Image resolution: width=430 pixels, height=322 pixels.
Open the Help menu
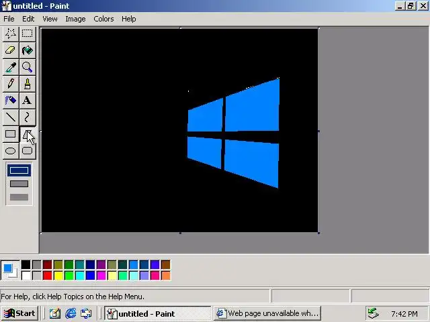(x=128, y=19)
